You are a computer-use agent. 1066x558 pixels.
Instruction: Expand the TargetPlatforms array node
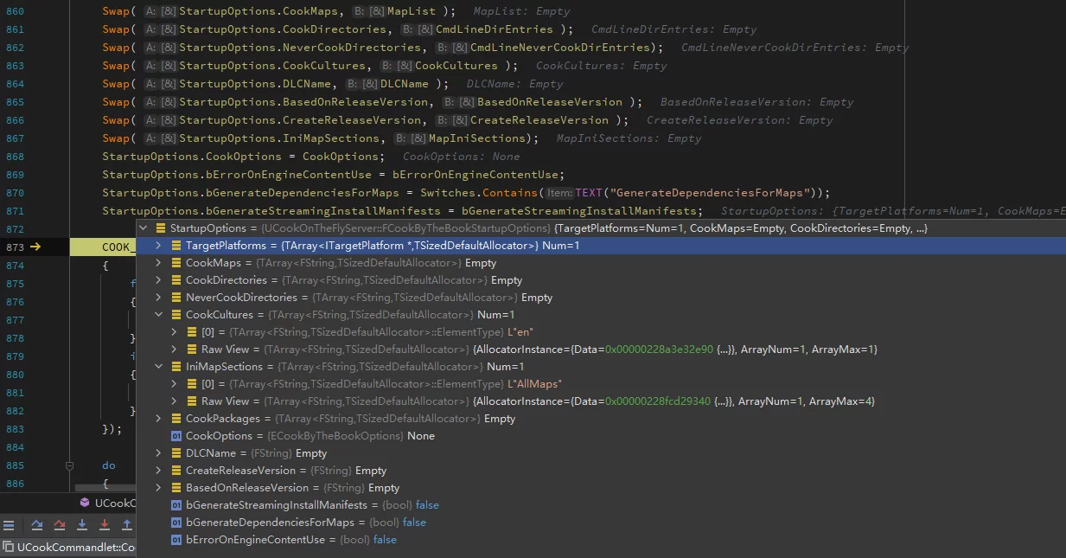pos(159,246)
